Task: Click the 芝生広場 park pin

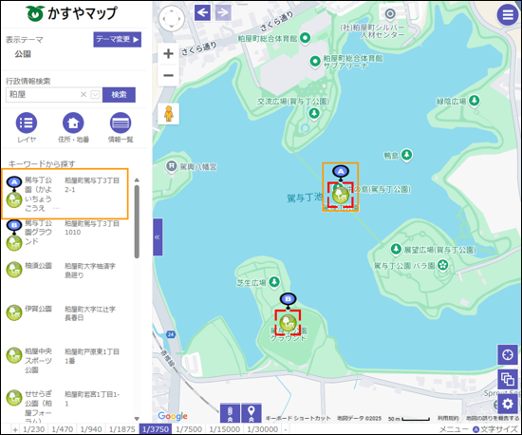Action: [x=274, y=282]
